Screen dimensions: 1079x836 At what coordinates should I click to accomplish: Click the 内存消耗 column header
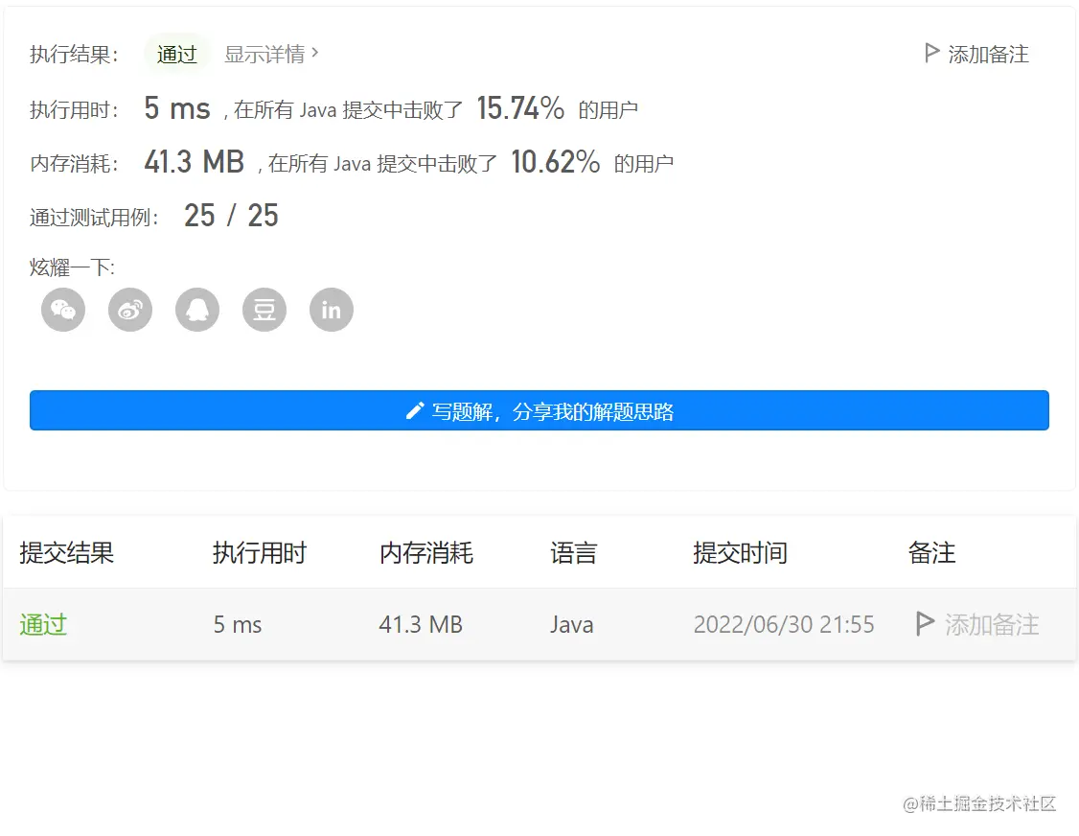point(426,553)
